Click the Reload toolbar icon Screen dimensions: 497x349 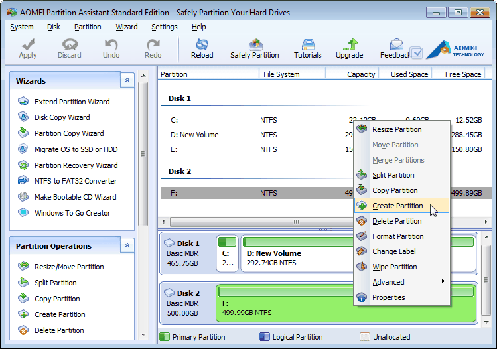tap(202, 45)
